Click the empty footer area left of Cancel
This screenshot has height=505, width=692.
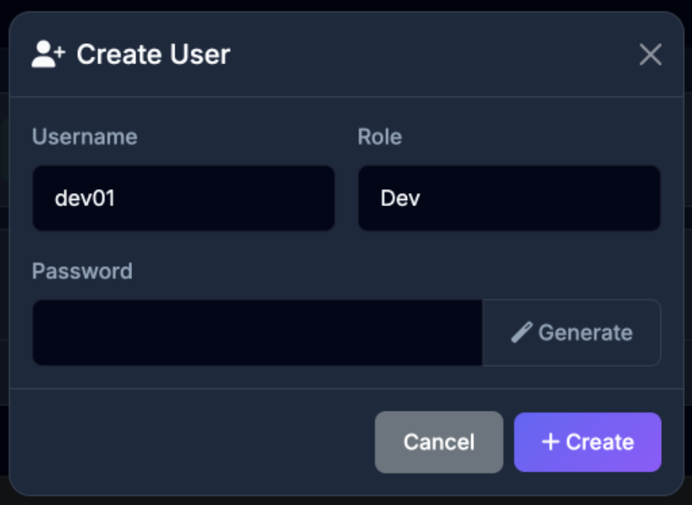click(193, 442)
